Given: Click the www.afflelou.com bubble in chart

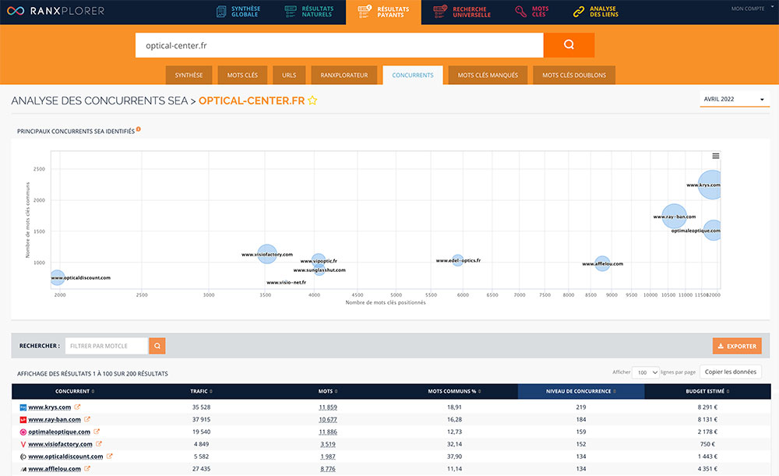Looking at the screenshot, I should coord(602,263).
